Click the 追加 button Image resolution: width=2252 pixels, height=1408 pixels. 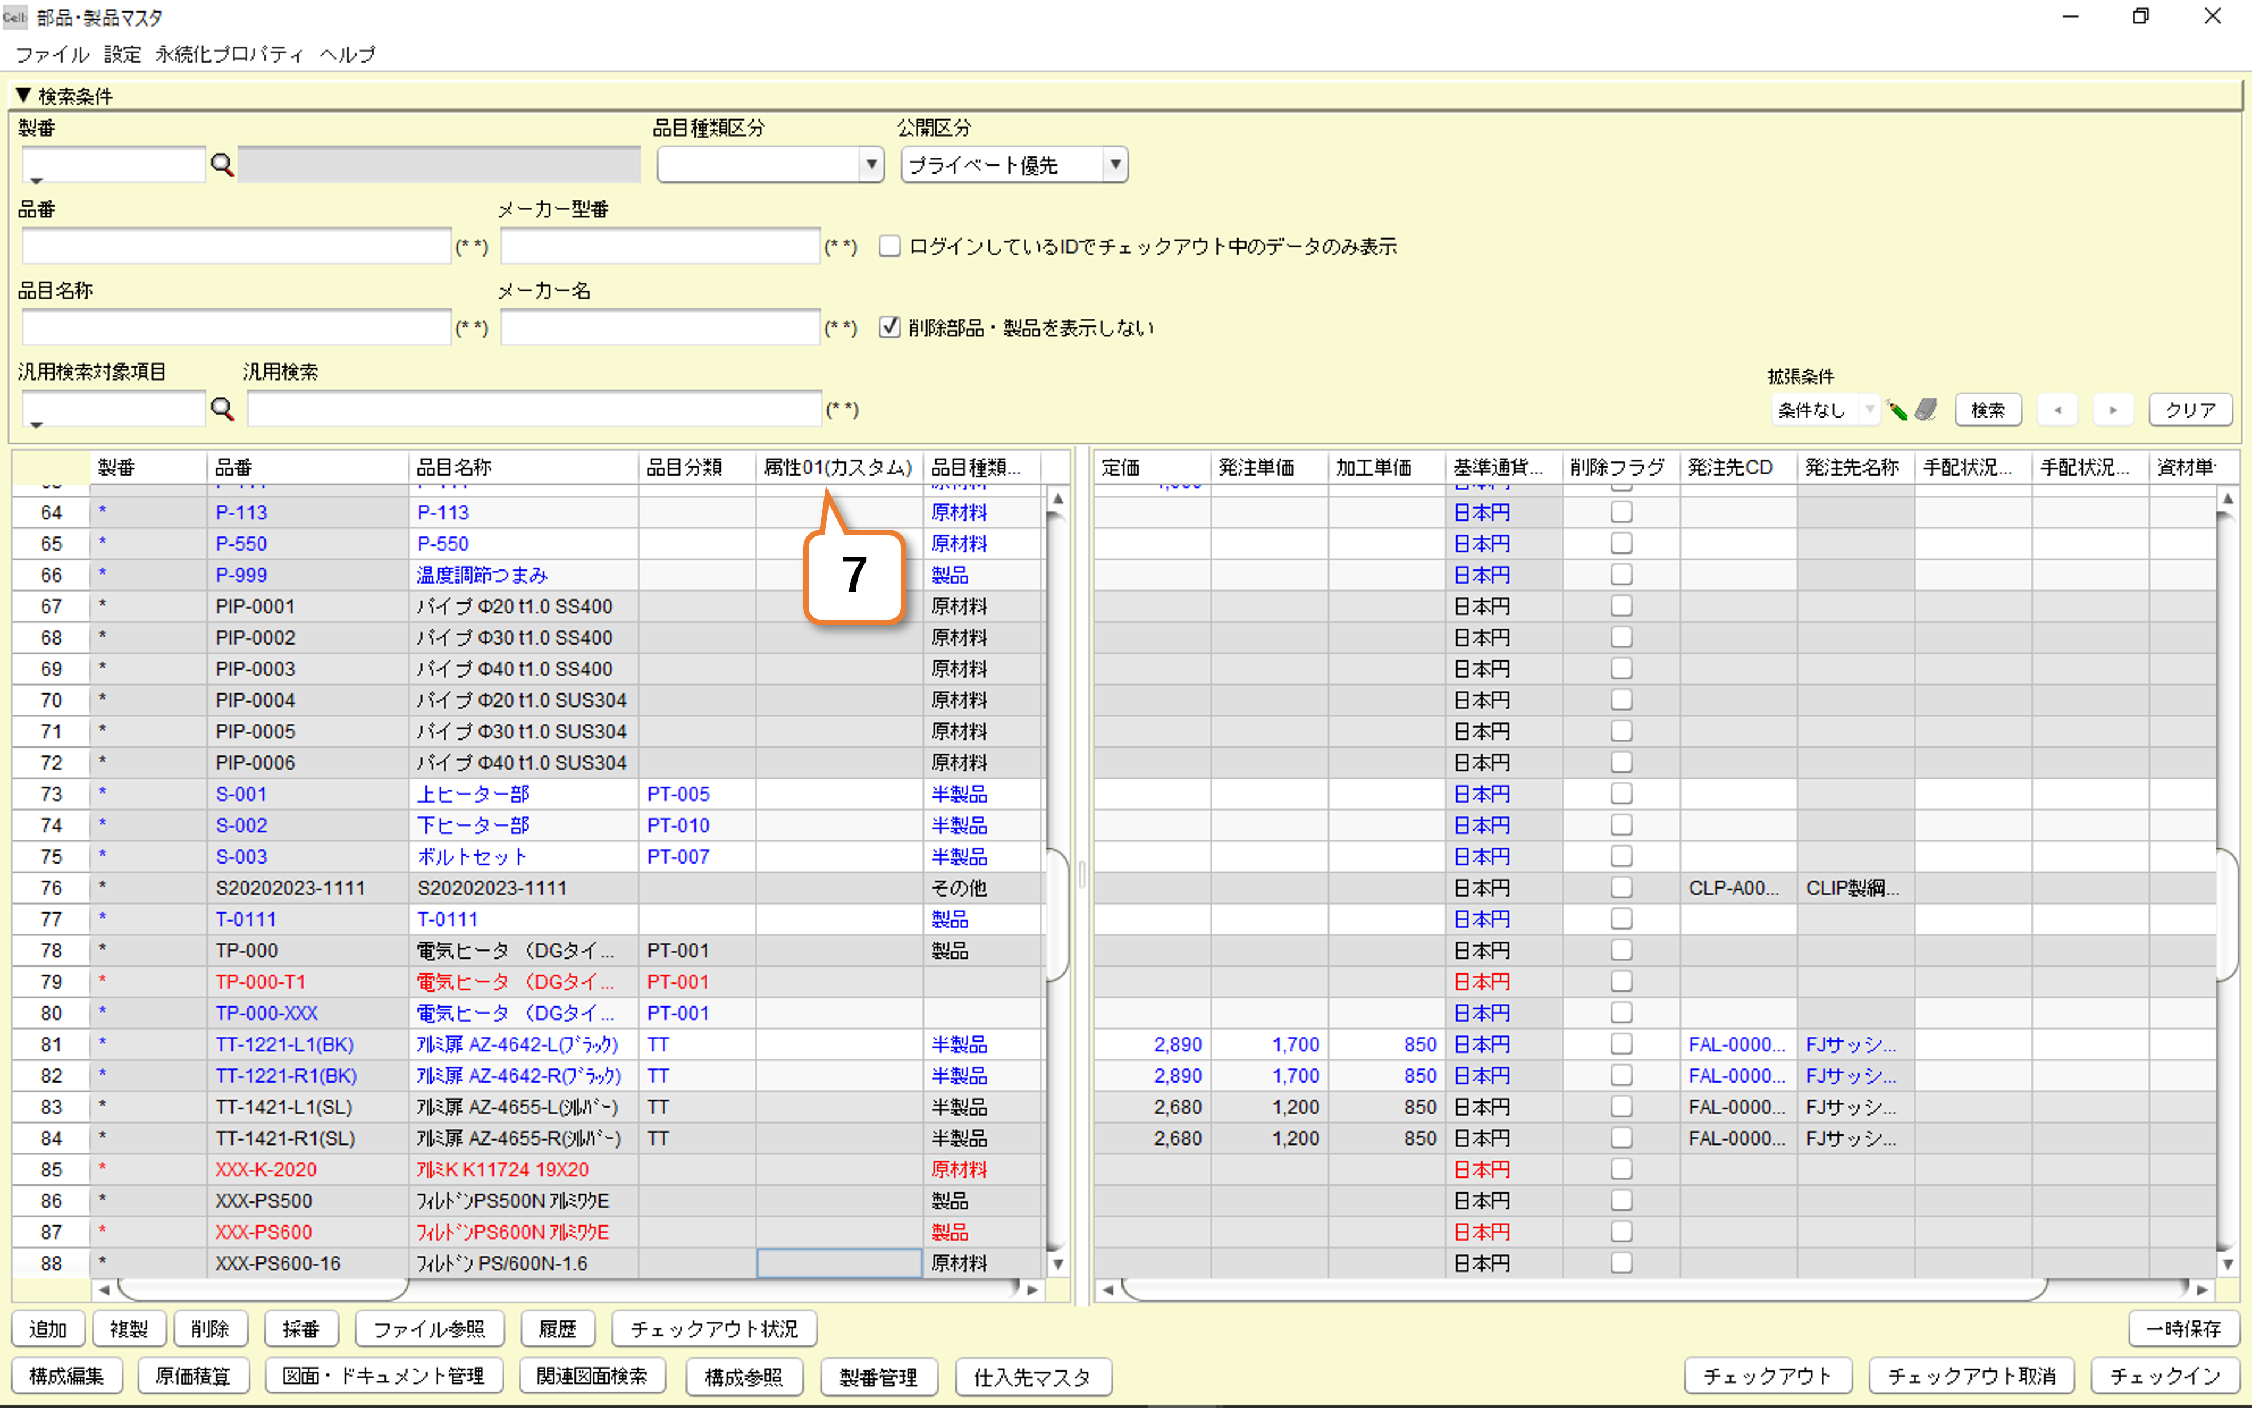(47, 1329)
